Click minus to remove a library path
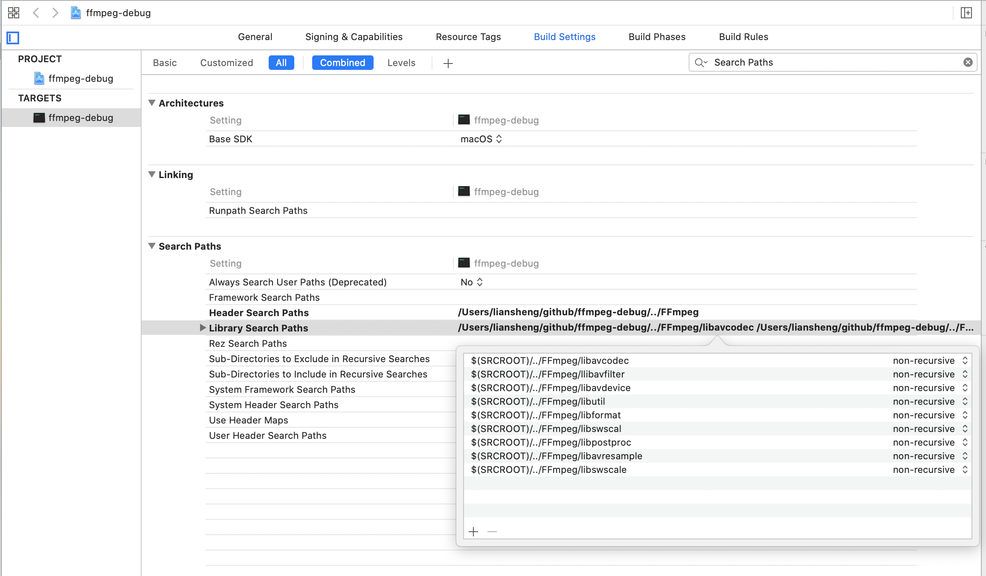This screenshot has height=576, width=986. click(x=492, y=532)
